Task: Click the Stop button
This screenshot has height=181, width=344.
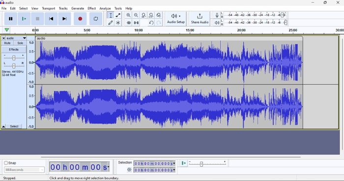Action: coord(37,19)
